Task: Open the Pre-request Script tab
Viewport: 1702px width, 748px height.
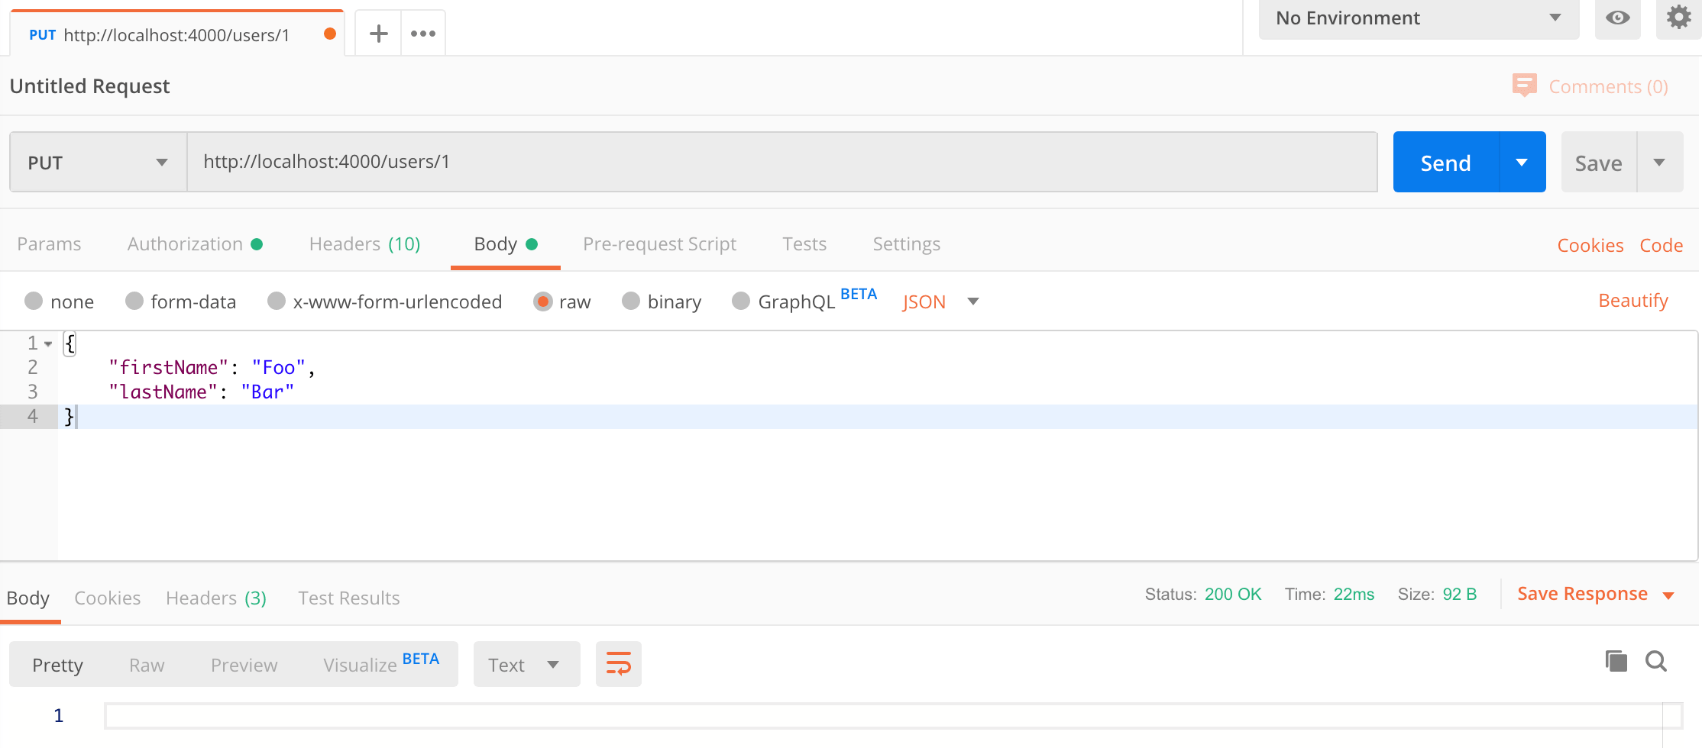Action: (659, 244)
